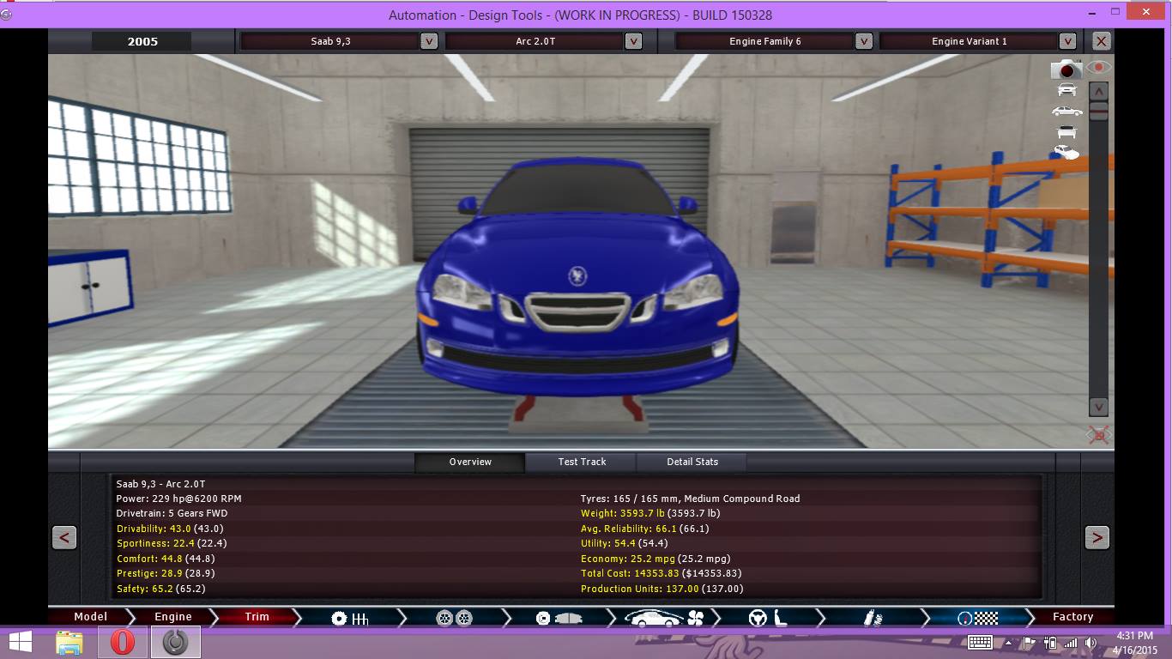Take a screenshot with the camera icon
The width and height of the screenshot is (1172, 659).
1066,69
